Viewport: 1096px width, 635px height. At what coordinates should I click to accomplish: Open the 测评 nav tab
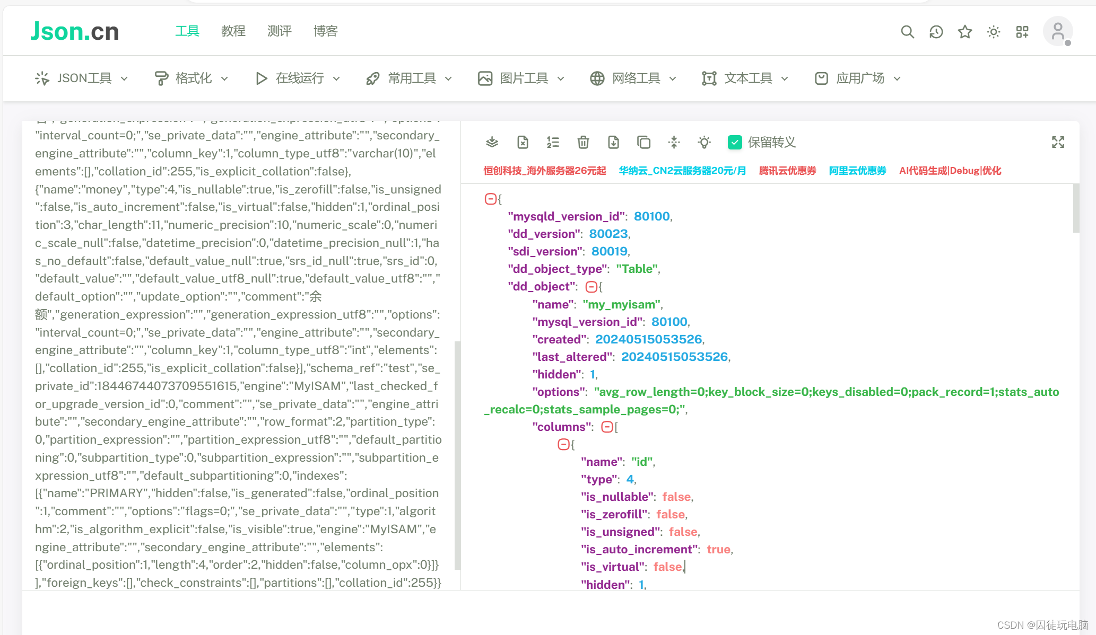coord(280,31)
